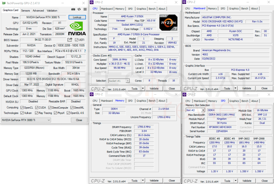
Task: Click the Module Size 16 GBytes value
Action: pyautogui.click(x=262, y=110)
